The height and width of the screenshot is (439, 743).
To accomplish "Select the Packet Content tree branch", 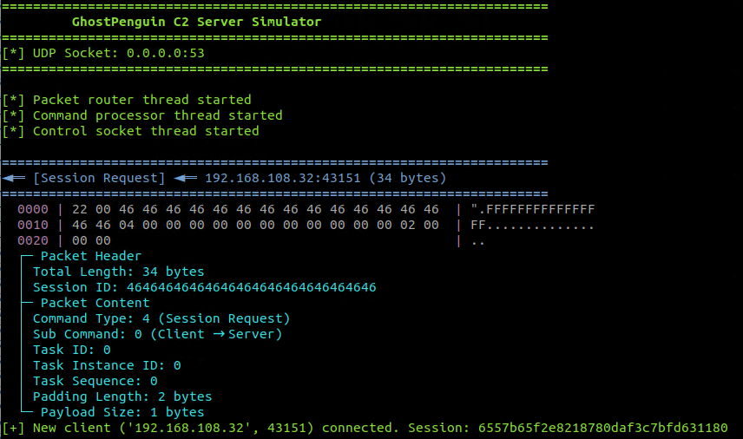I will pos(95,303).
